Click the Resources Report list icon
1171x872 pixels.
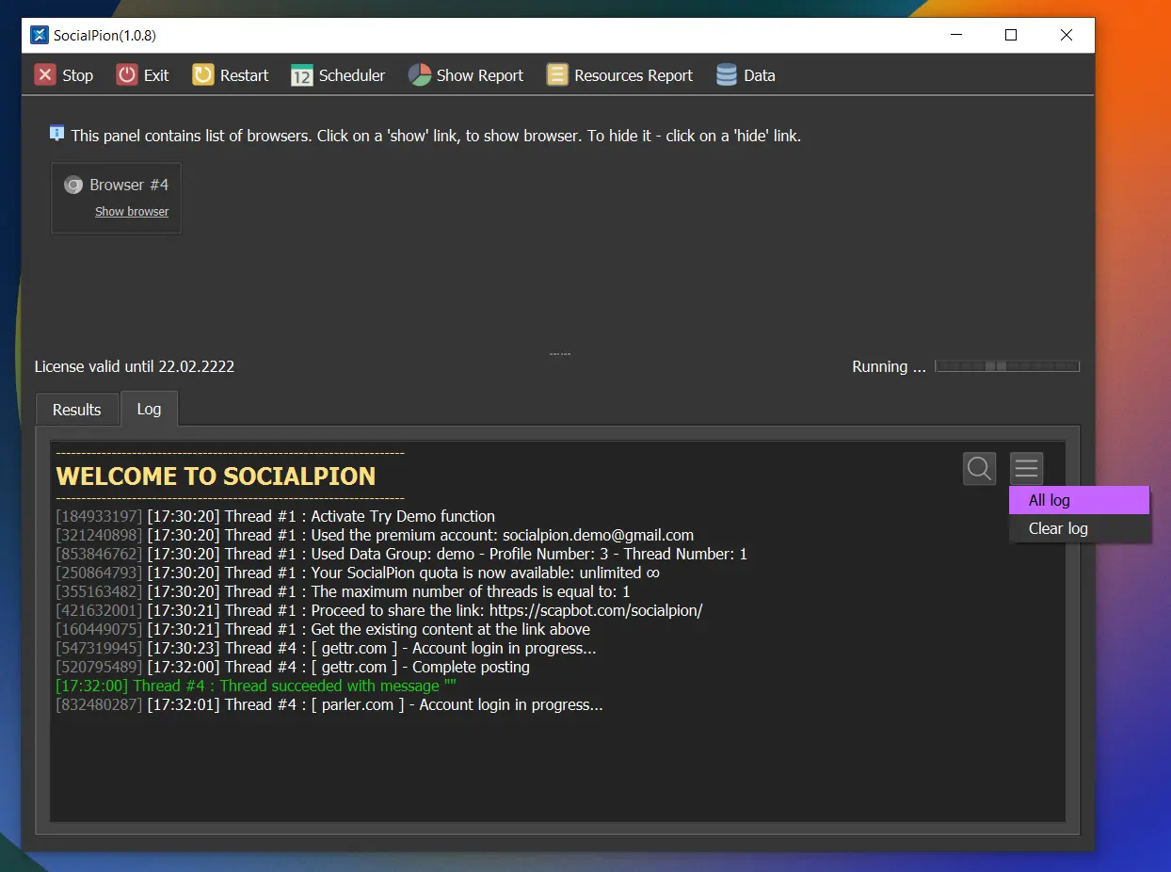558,75
